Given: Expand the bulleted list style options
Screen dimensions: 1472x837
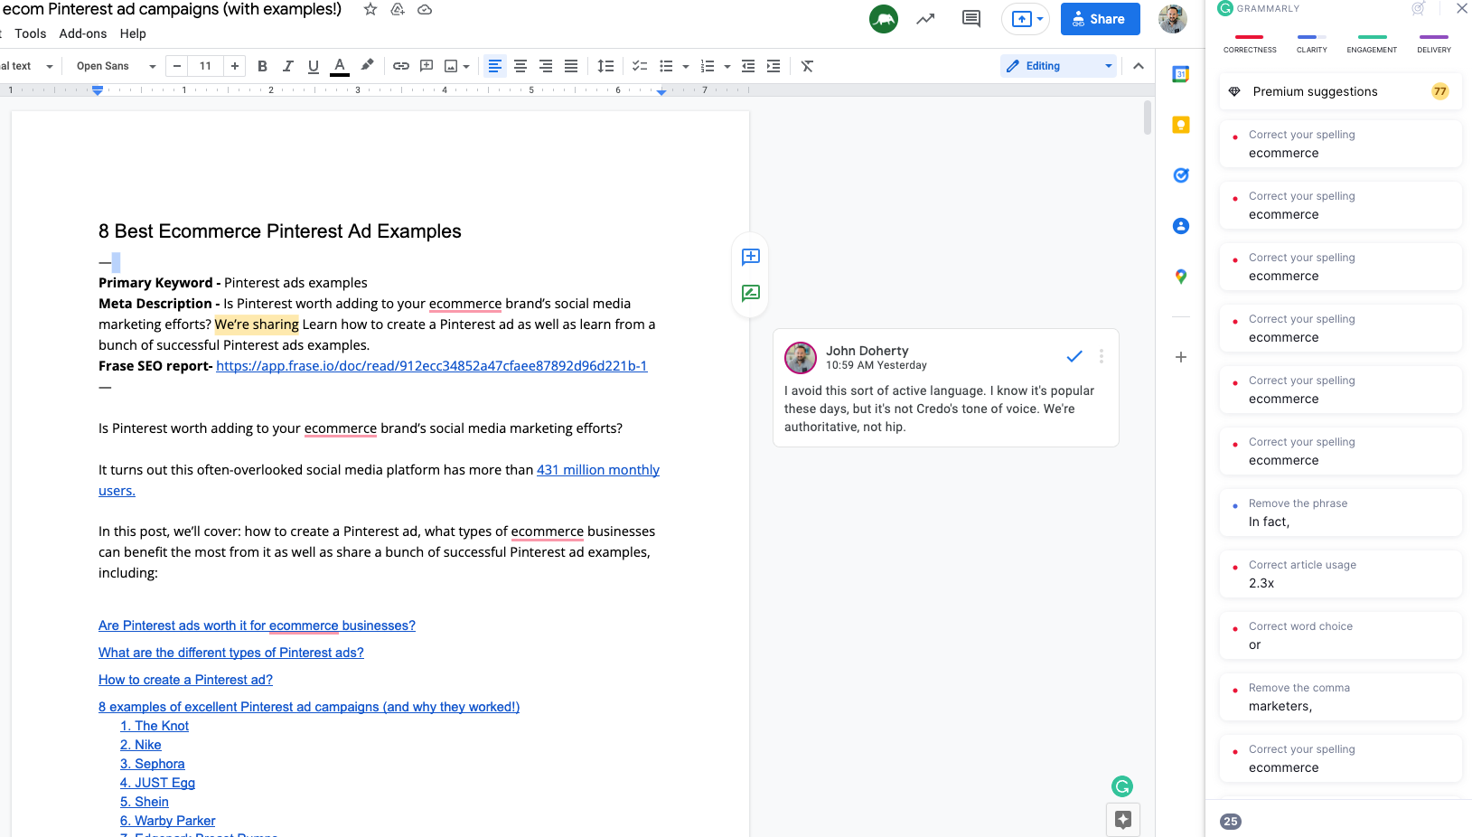Looking at the screenshot, I should pos(684,65).
